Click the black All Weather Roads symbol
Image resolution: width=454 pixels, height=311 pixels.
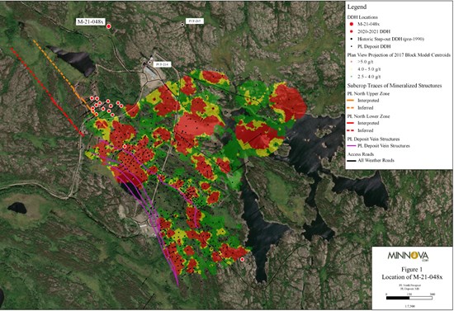[351, 160]
